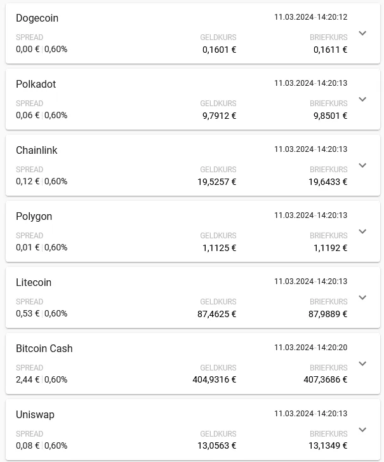This screenshot has width=384, height=462.
Task: Click Litecoin spread value 0,53 €
Action: click(x=28, y=313)
